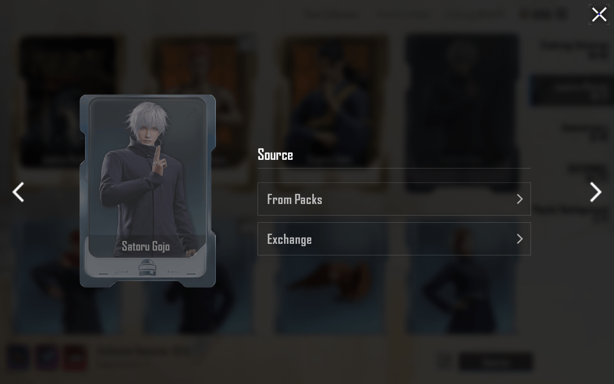
Task: Expand the chevron on the Exchange row
Action: pyautogui.click(x=520, y=239)
